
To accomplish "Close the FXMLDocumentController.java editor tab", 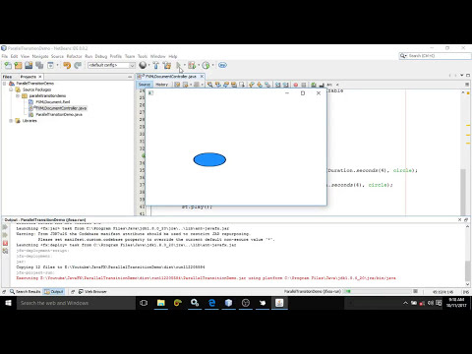I will pos(202,77).
